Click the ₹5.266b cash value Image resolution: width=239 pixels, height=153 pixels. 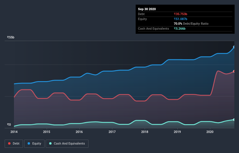(180, 29)
